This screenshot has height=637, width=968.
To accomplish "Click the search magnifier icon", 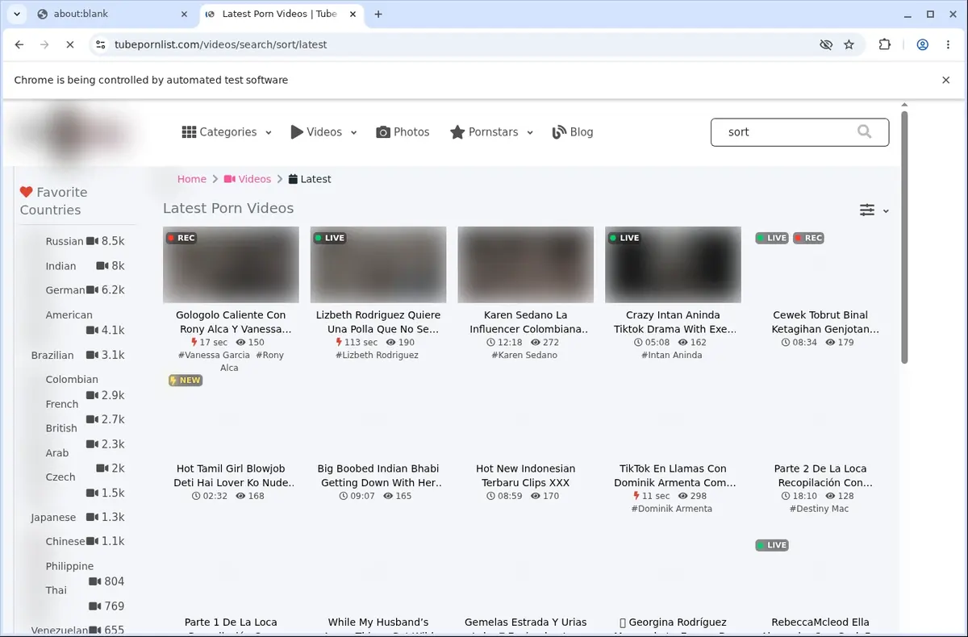I will 864,131.
